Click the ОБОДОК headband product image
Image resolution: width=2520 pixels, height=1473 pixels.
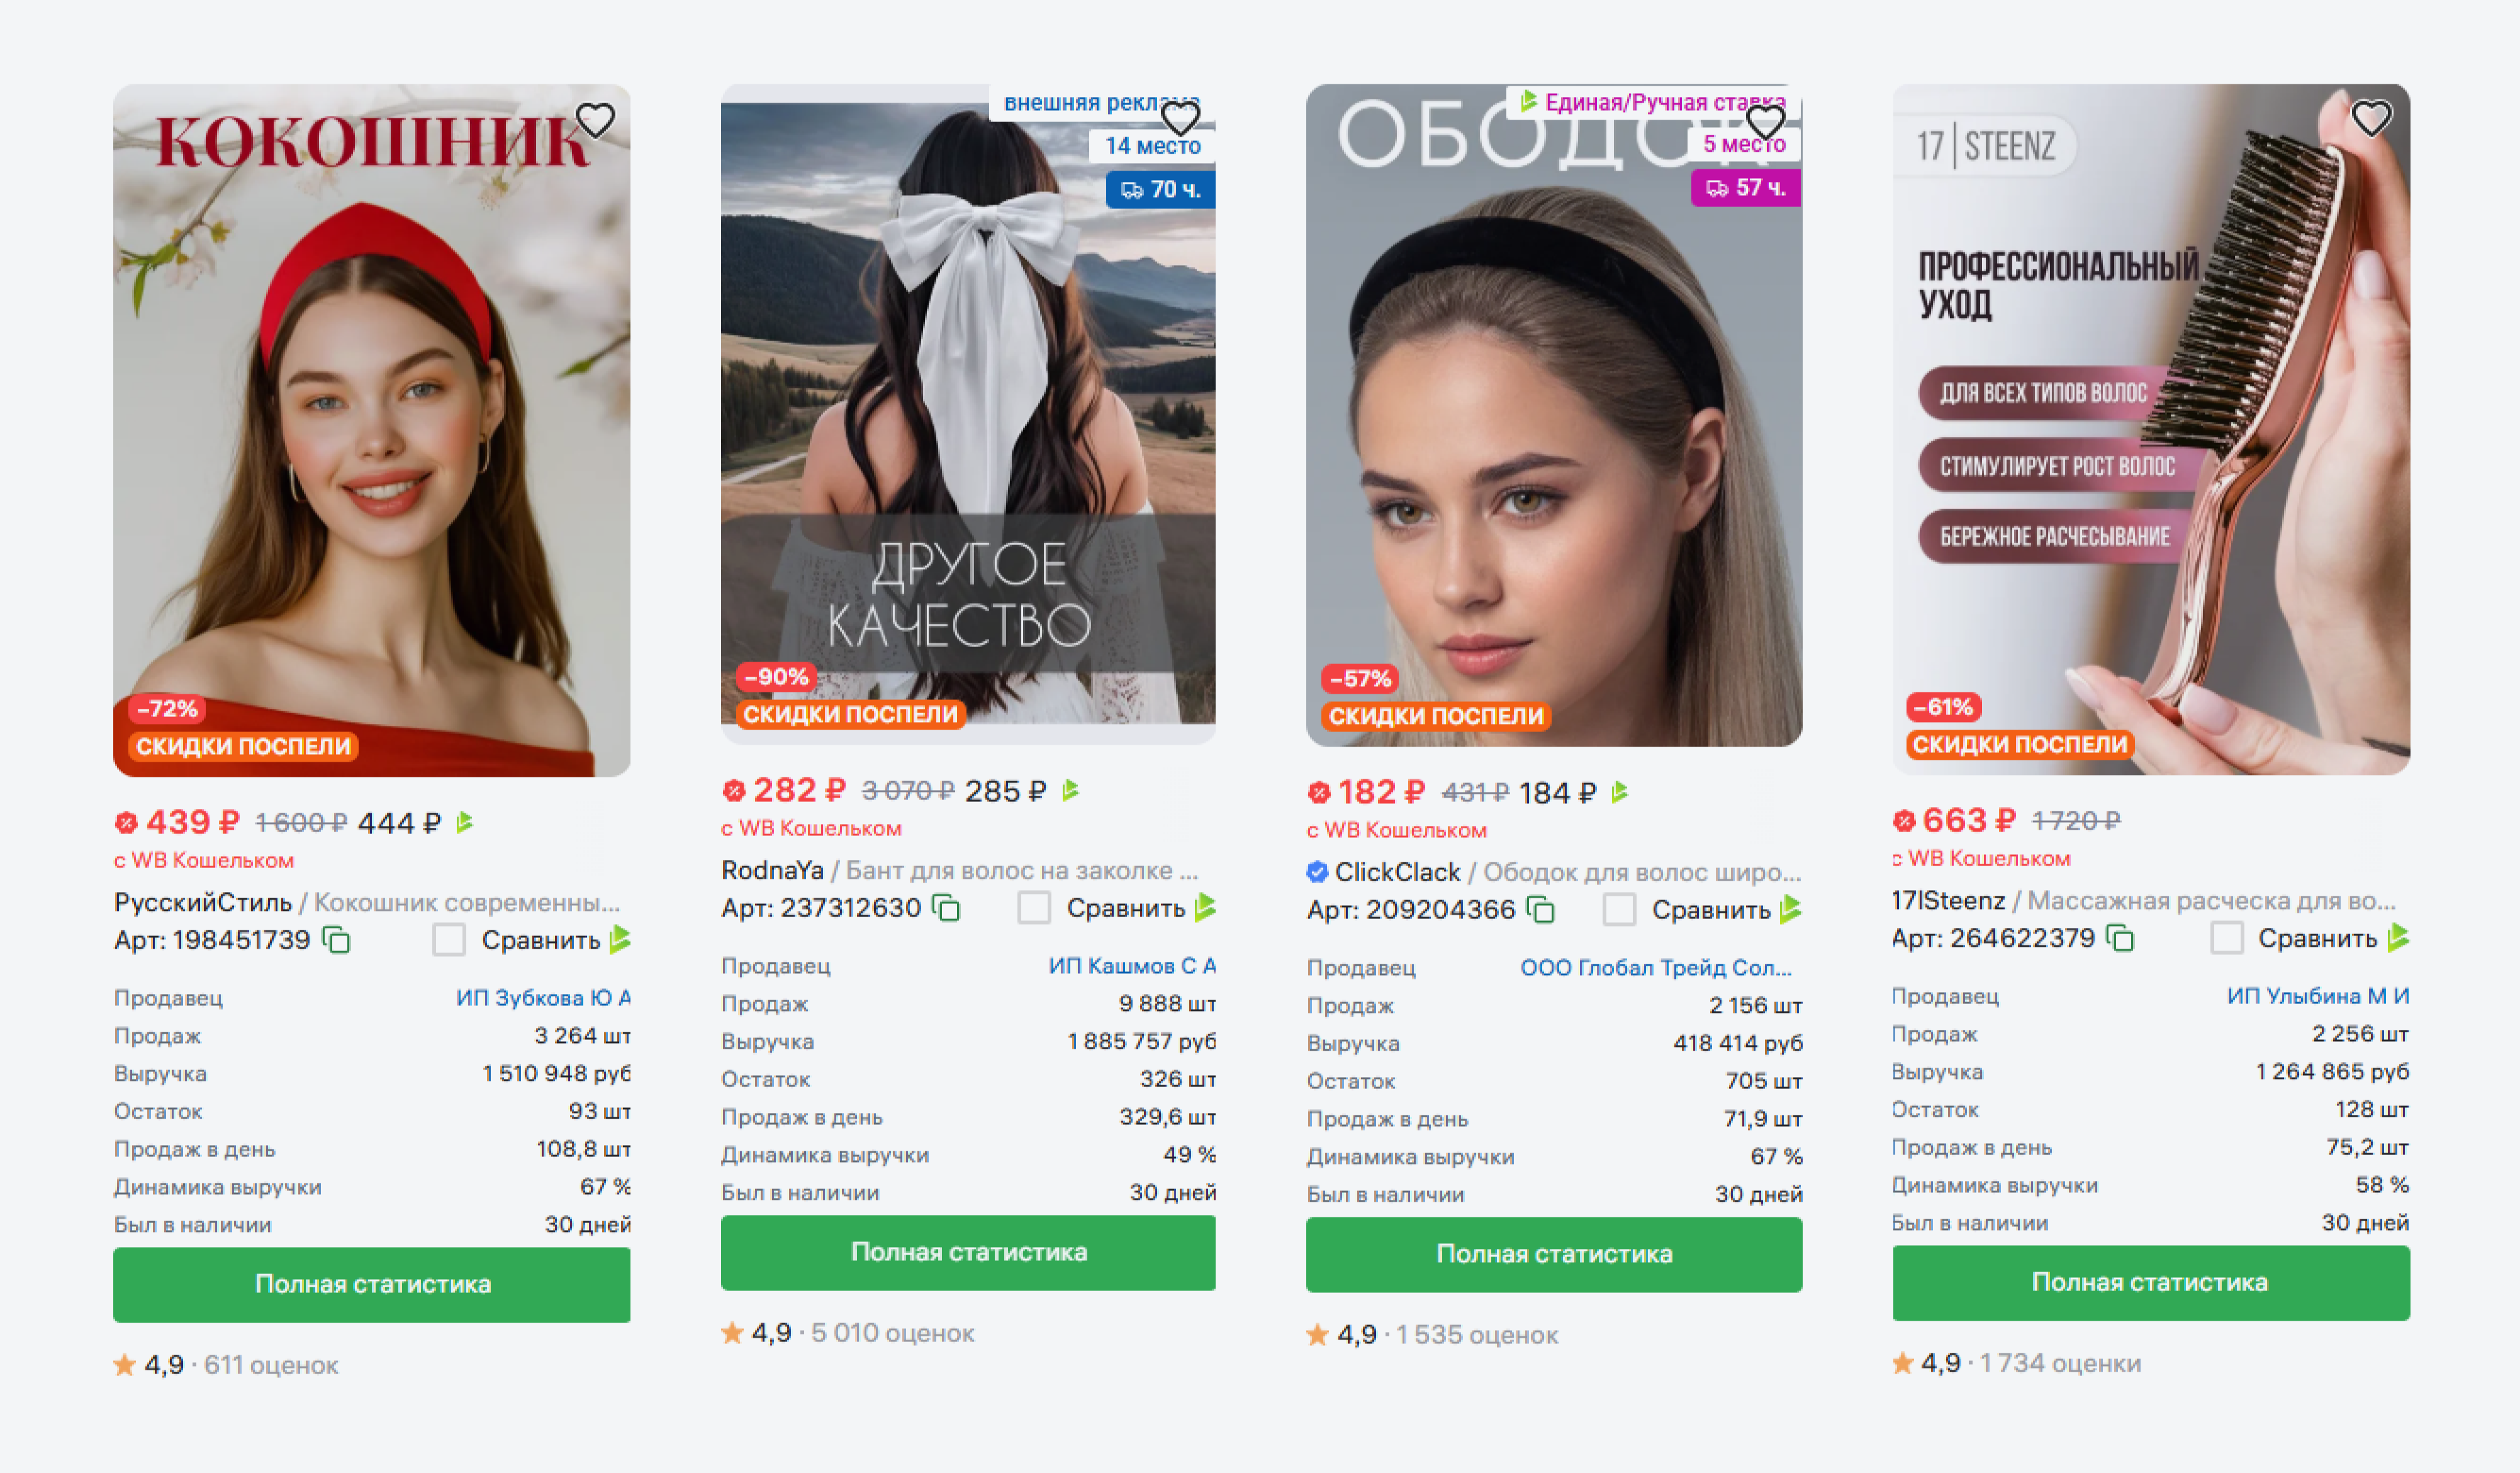coord(1554,415)
